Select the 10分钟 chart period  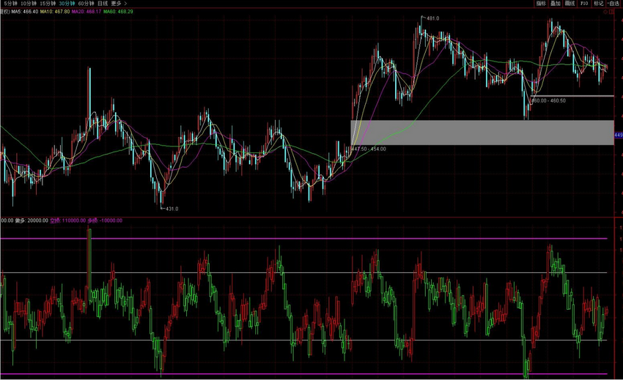29,4
